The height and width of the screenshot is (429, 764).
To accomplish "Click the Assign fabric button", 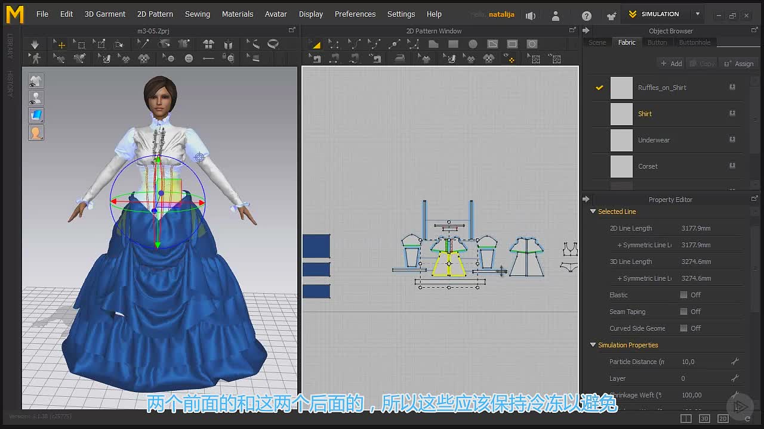I will [x=738, y=64].
